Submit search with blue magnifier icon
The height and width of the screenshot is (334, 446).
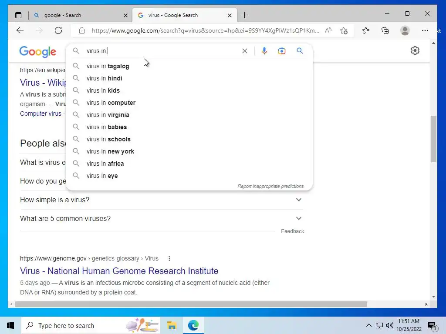pos(300,51)
